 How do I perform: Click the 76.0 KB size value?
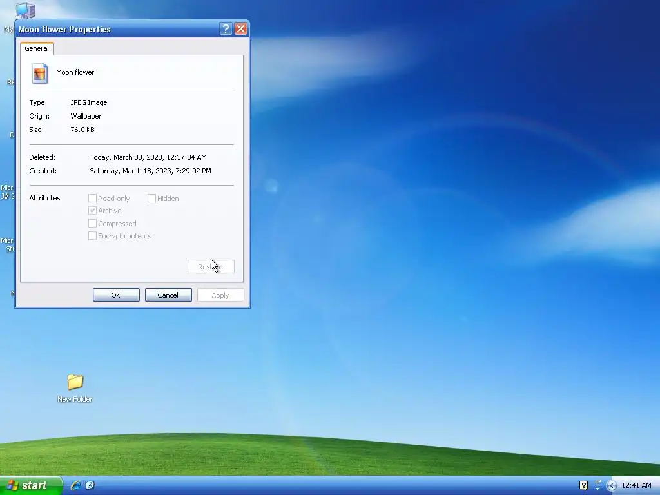pos(82,129)
